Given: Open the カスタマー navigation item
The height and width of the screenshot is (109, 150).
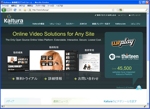Looking at the screenshot, I should pos(70,24).
